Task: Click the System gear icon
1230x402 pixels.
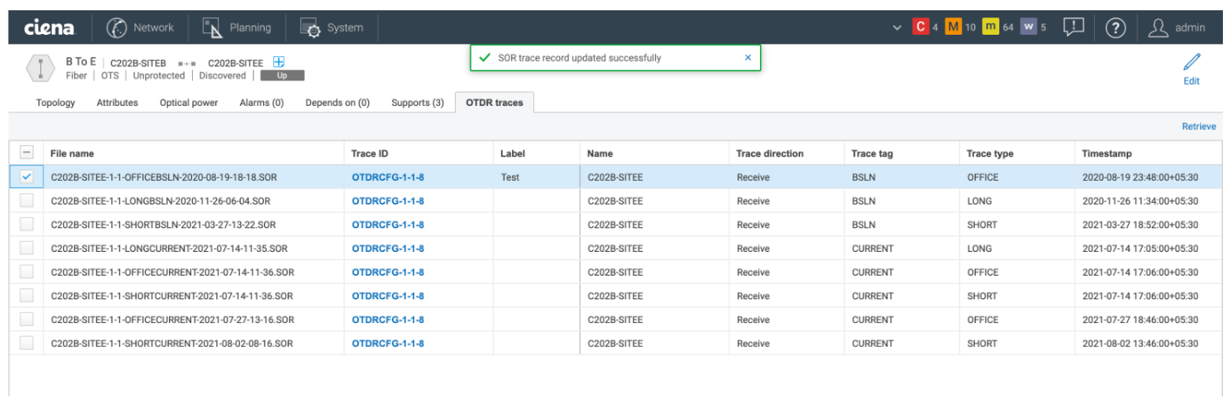Action: [x=310, y=28]
